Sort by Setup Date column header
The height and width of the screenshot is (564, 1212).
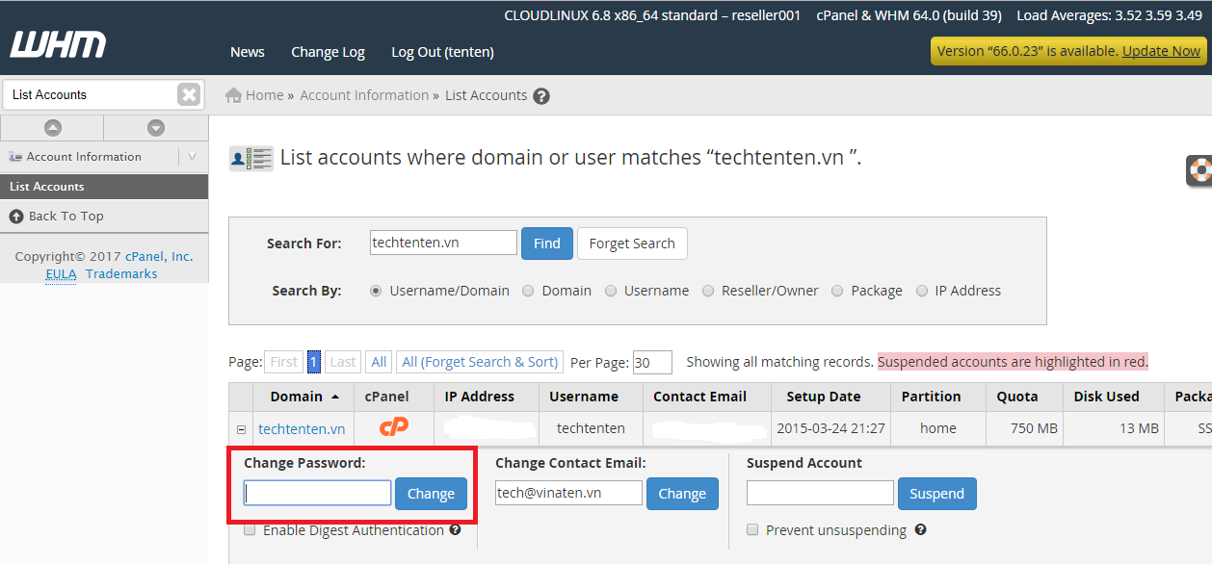pyautogui.click(x=824, y=397)
